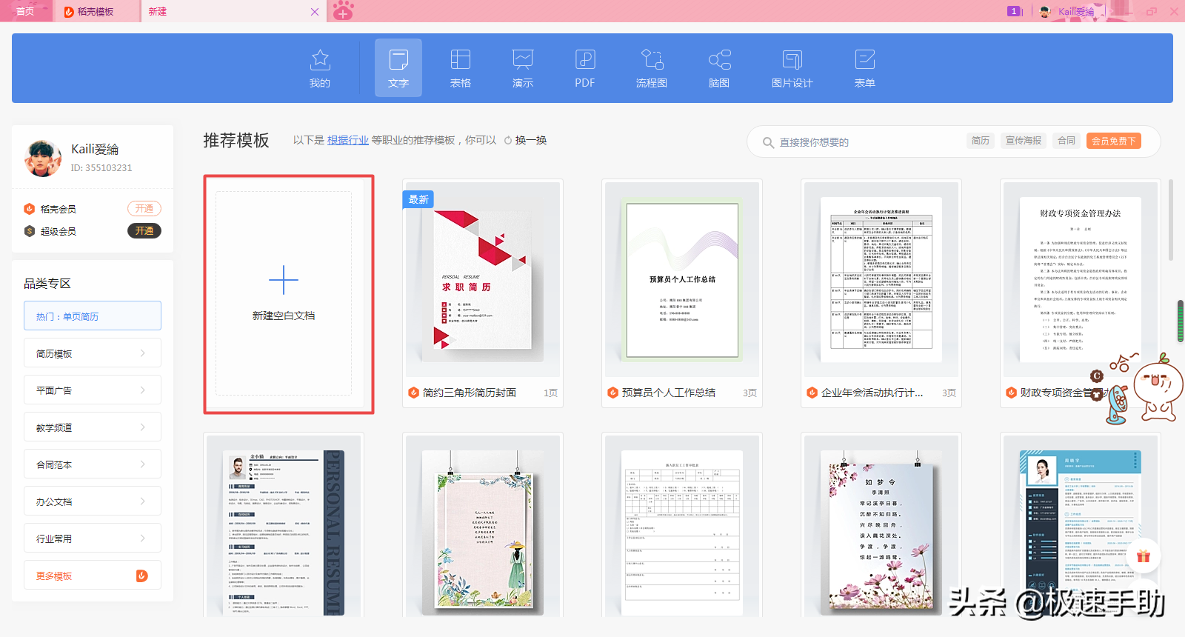Click the 超级会员 badge icon

click(x=30, y=231)
